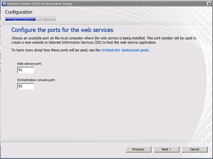Image resolution: width=213 pixels, height=159 pixels.
Task: Click the 'Web service port:' label
Action: [30, 64]
